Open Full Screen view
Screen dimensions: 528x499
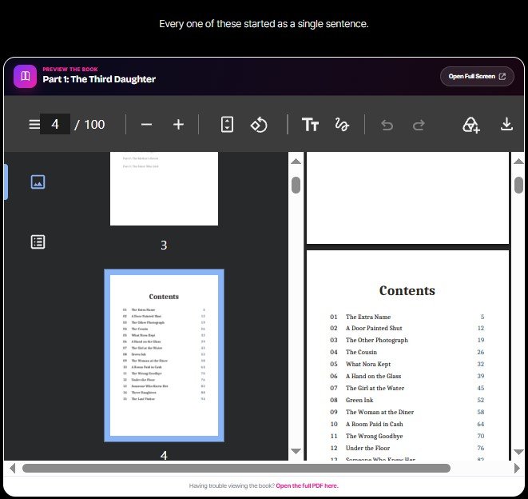[x=477, y=76]
